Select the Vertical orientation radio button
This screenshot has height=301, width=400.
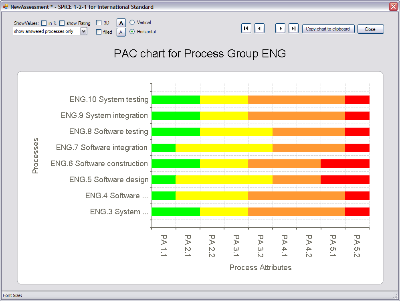point(132,22)
